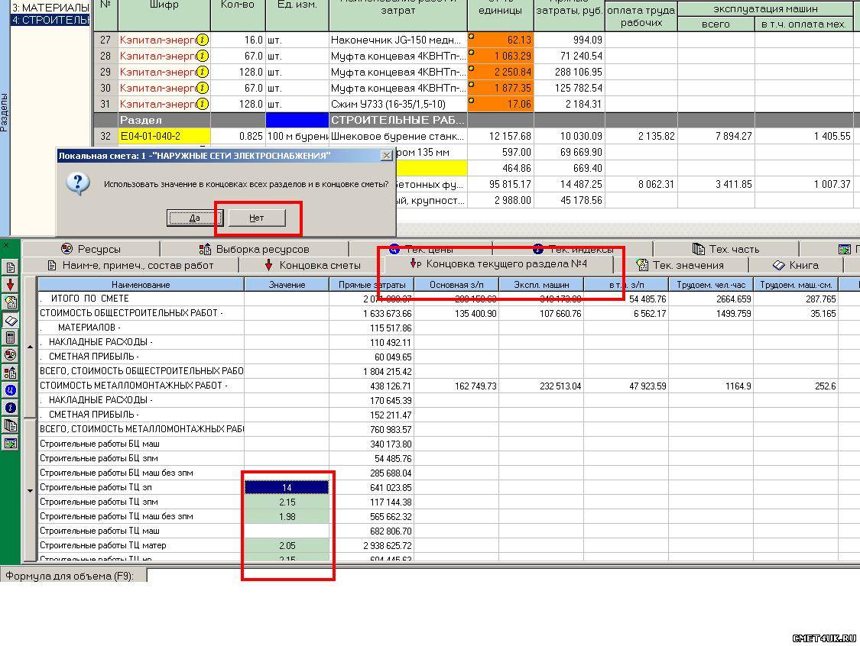Click the Сжим У733 (16-35/1,5-10) cell
The width and height of the screenshot is (860, 646).
[398, 104]
